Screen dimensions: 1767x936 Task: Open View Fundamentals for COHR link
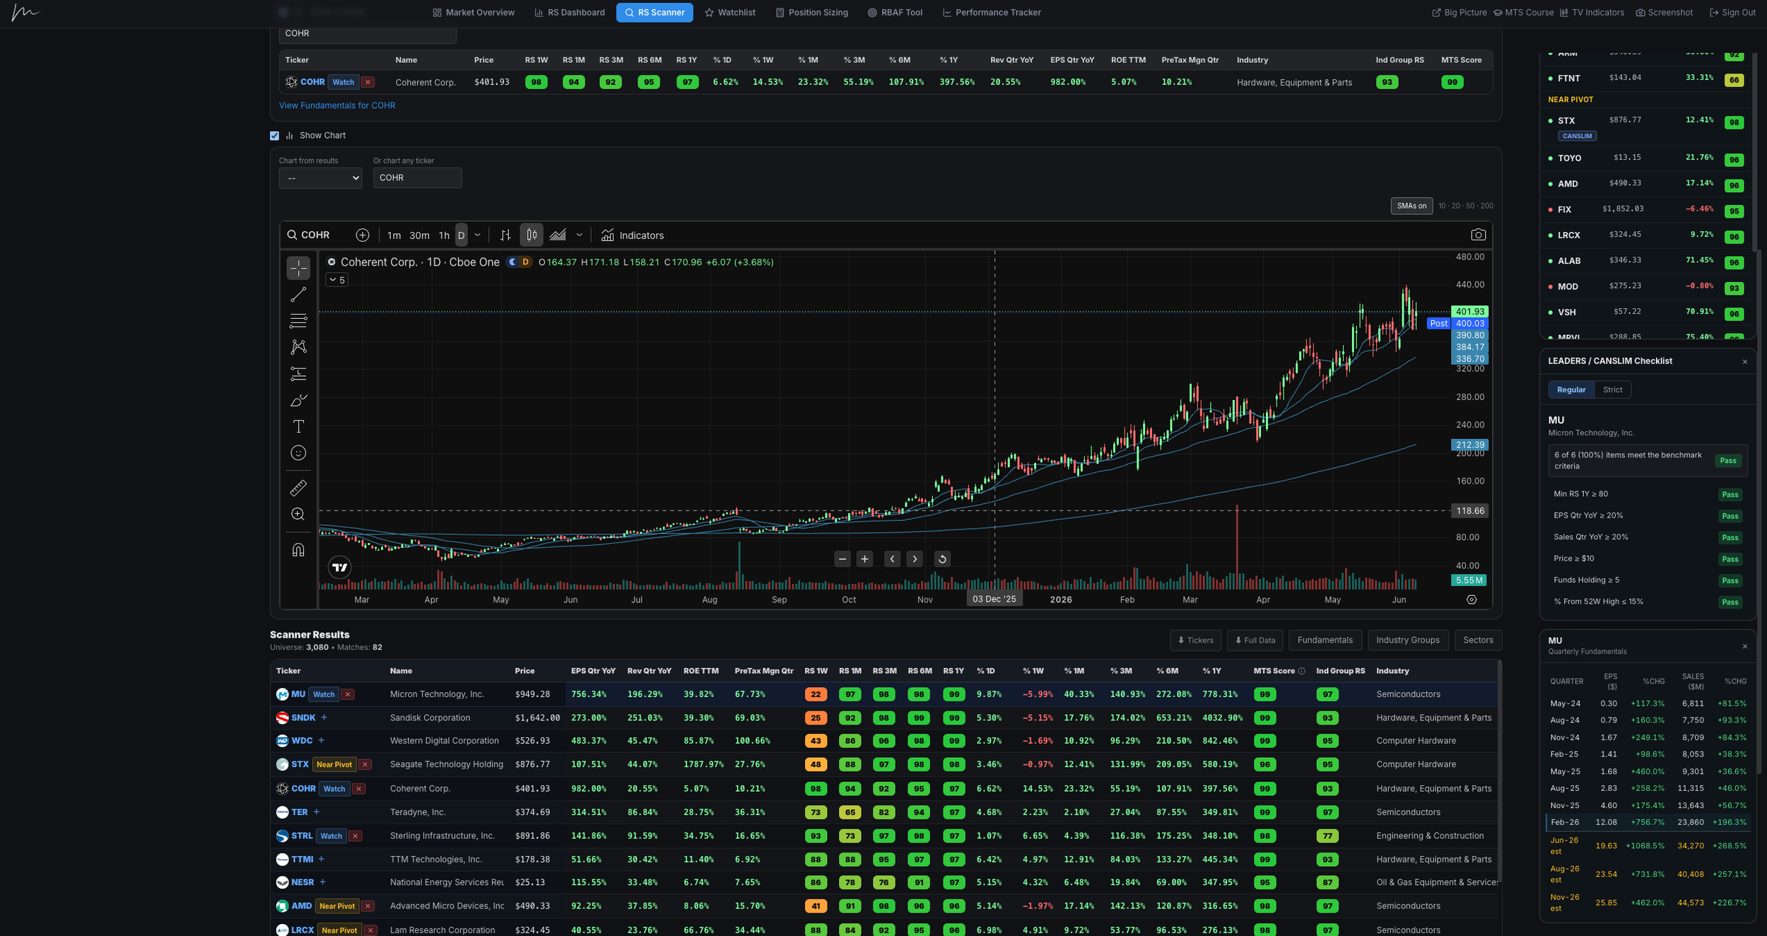point(337,105)
